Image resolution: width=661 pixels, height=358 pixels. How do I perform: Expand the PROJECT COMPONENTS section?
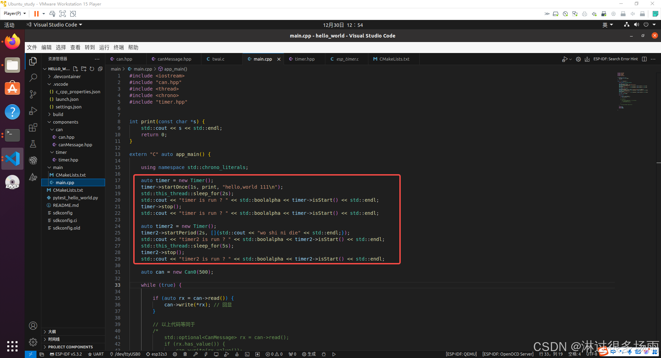pyautogui.click(x=73, y=347)
